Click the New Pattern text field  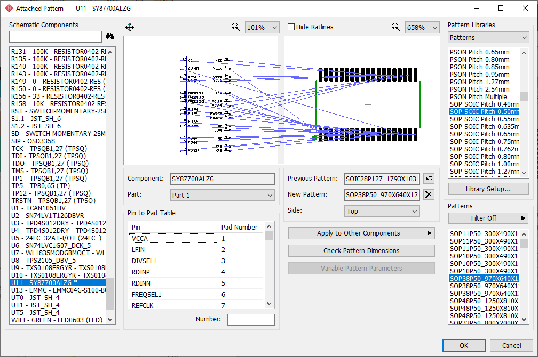click(382, 195)
